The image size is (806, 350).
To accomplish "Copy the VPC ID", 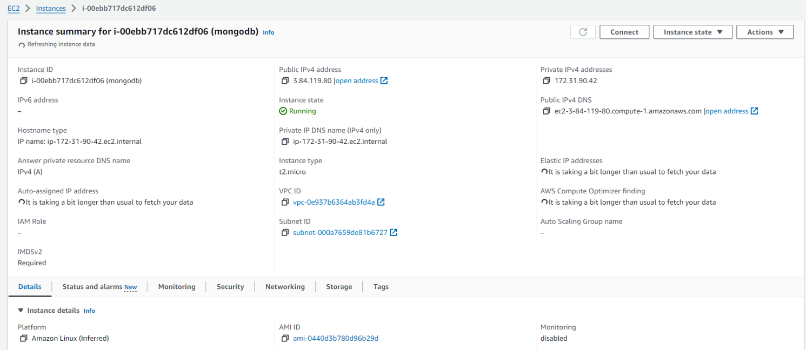I will tap(285, 203).
